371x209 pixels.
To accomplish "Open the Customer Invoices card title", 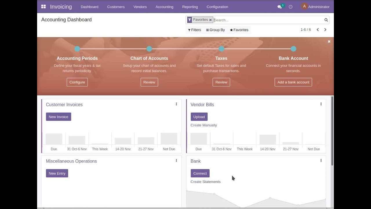I will (64, 105).
